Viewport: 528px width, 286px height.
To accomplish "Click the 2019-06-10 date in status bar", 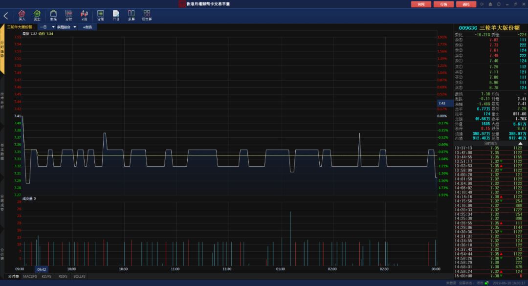I will (x=503, y=283).
